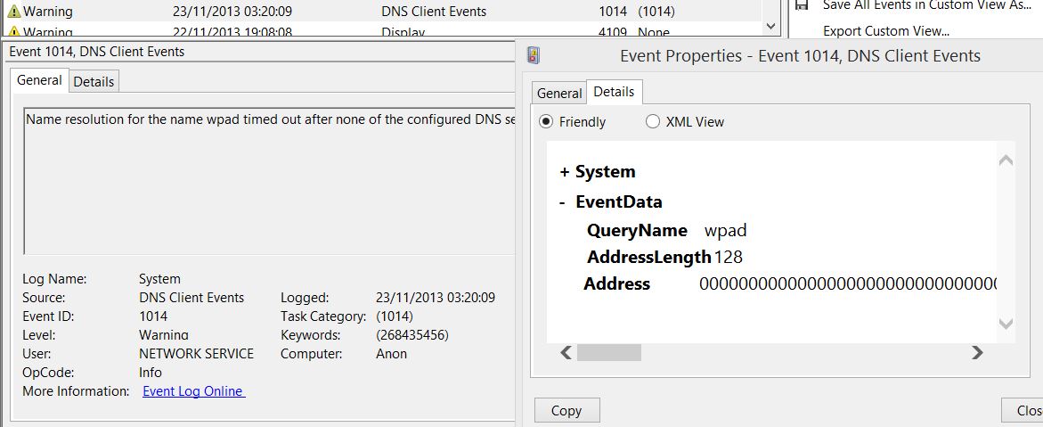The height and width of the screenshot is (427, 1043).
Task: Collapse the EventData node
Action: click(x=563, y=202)
